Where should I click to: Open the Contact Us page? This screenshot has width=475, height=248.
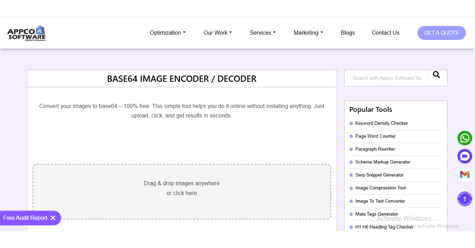click(385, 33)
